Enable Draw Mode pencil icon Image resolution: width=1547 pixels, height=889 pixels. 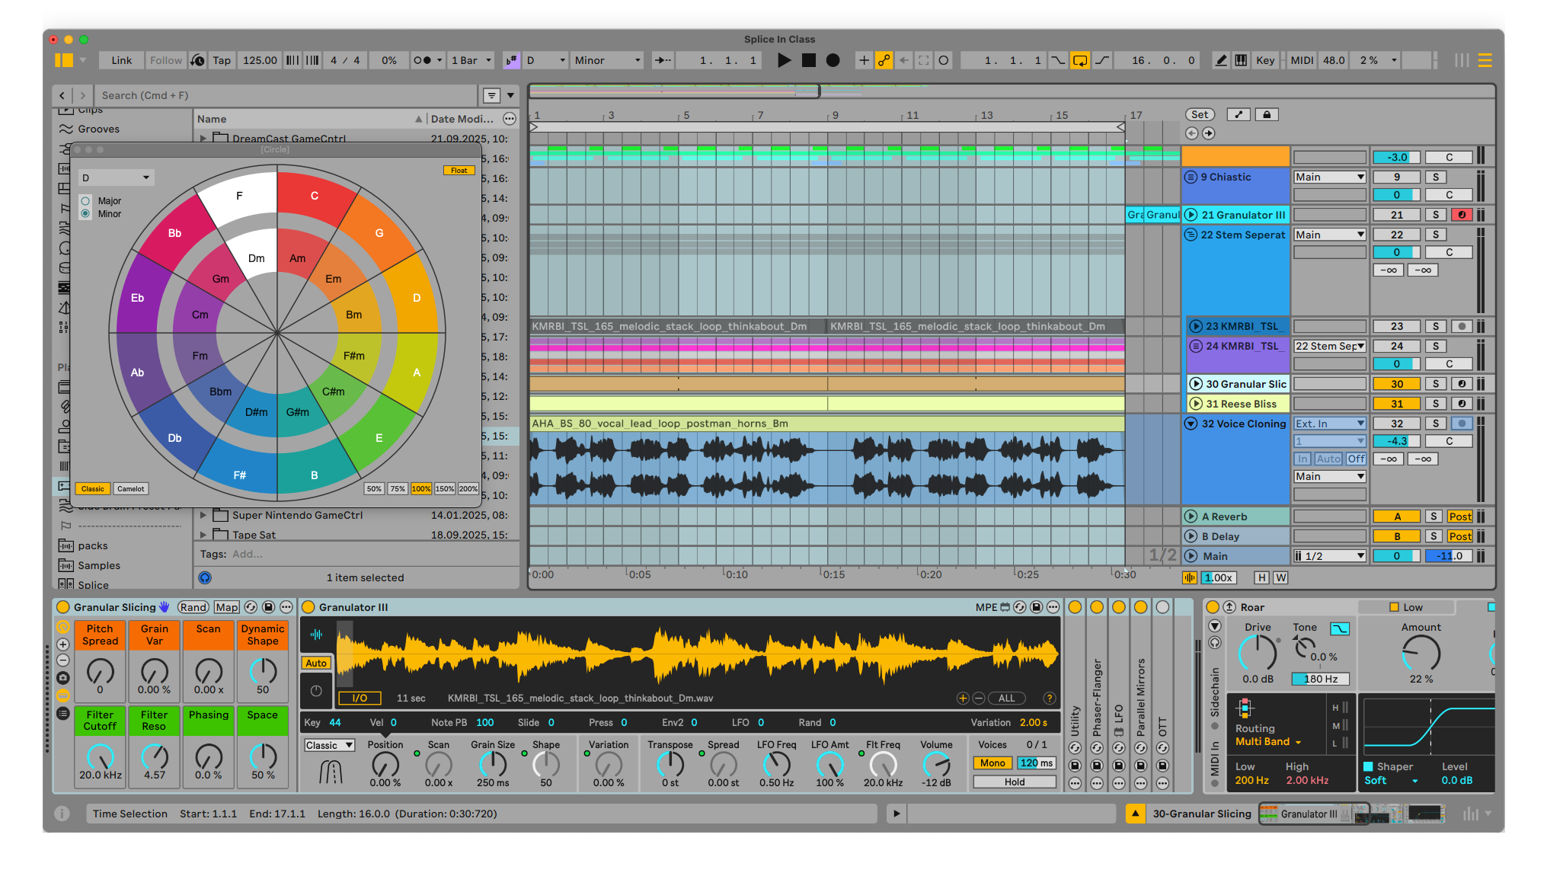click(x=1221, y=60)
